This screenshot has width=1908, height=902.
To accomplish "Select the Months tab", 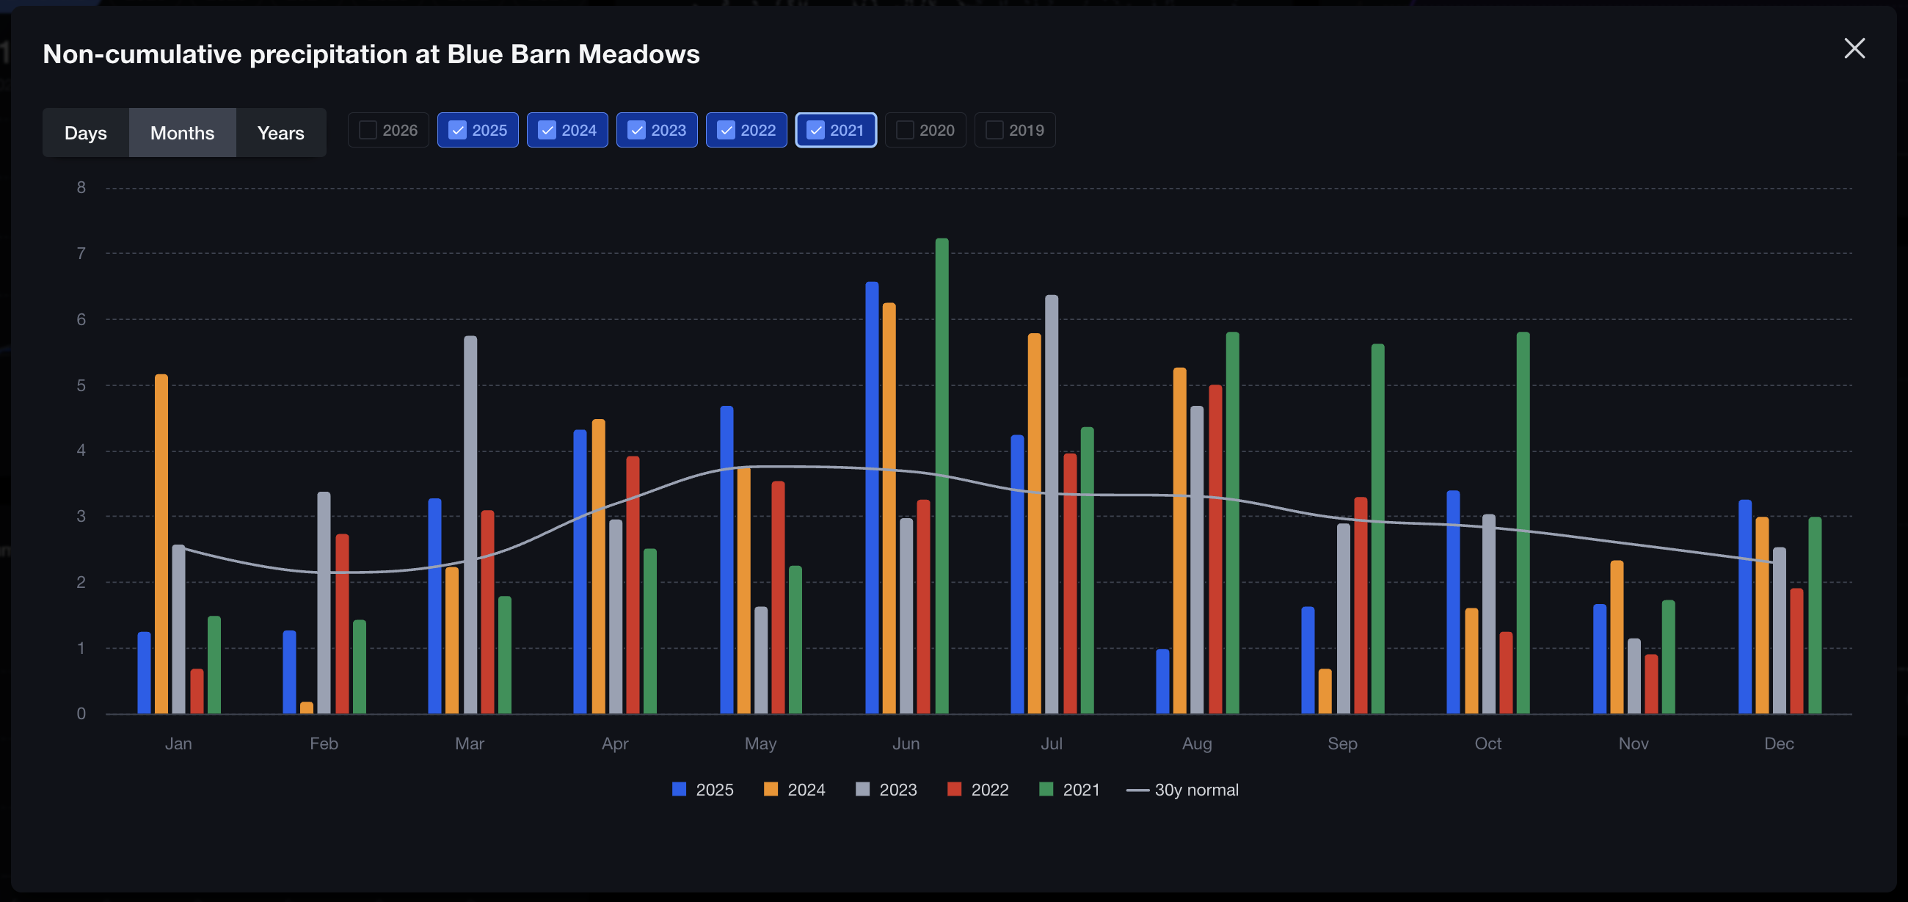I will click(182, 133).
